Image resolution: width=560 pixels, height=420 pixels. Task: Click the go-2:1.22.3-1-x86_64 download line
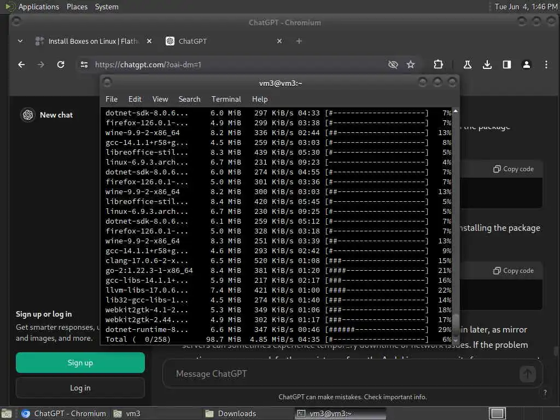(278, 270)
